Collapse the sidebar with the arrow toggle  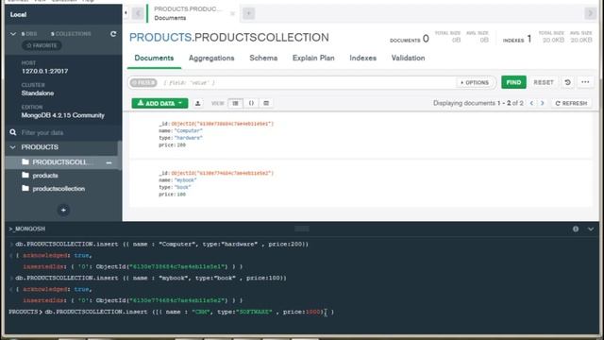pos(126,13)
